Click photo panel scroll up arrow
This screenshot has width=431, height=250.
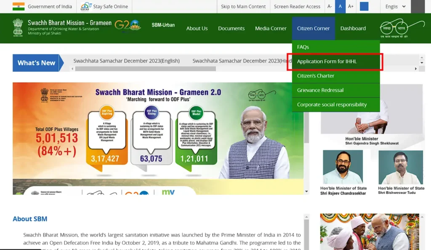[422, 217]
